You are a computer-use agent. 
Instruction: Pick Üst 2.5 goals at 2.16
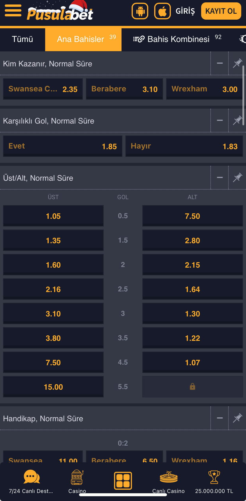pyautogui.click(x=53, y=289)
